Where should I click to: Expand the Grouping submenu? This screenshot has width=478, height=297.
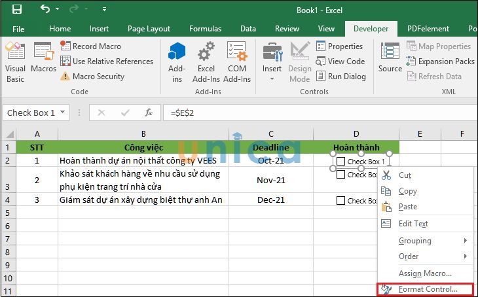click(426, 241)
